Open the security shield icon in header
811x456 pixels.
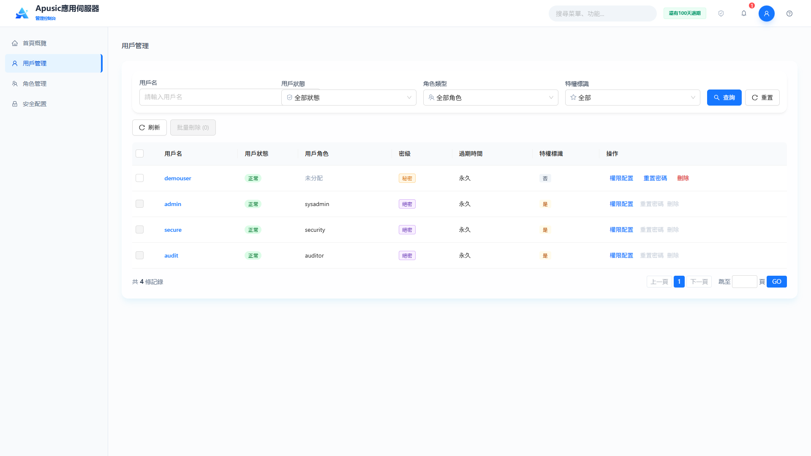point(721,14)
